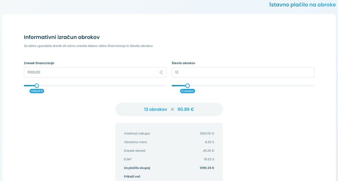The height and width of the screenshot is (181, 338).
Task: Expand details with Prikaži več
Action: click(132, 176)
